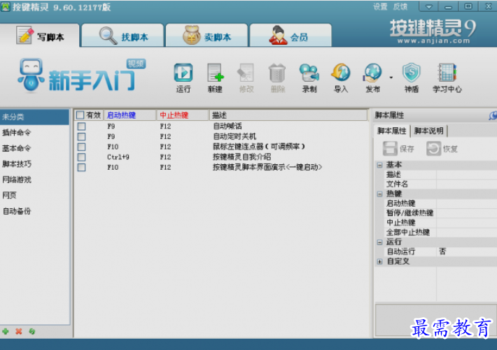497x350 pixels.
Task: Select the 自动定时关机 description text
Action: pyautogui.click(x=234, y=136)
